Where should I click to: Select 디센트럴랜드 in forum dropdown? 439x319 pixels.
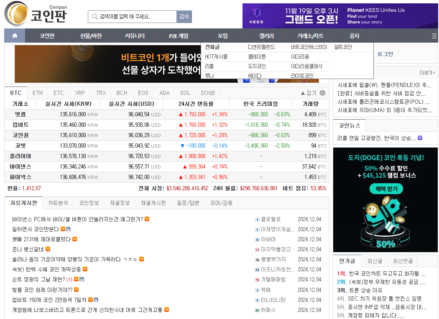tap(261, 47)
